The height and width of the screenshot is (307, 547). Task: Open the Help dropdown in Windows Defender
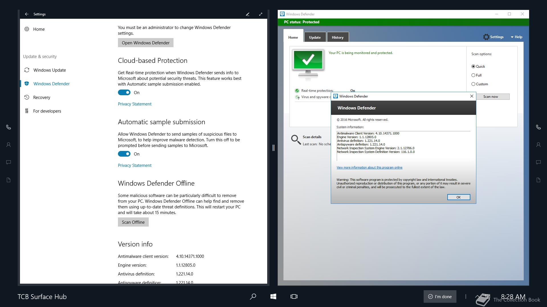pos(517,37)
